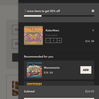Remove KolorMarc from the cart
99x99 pixels.
tap(93, 30)
